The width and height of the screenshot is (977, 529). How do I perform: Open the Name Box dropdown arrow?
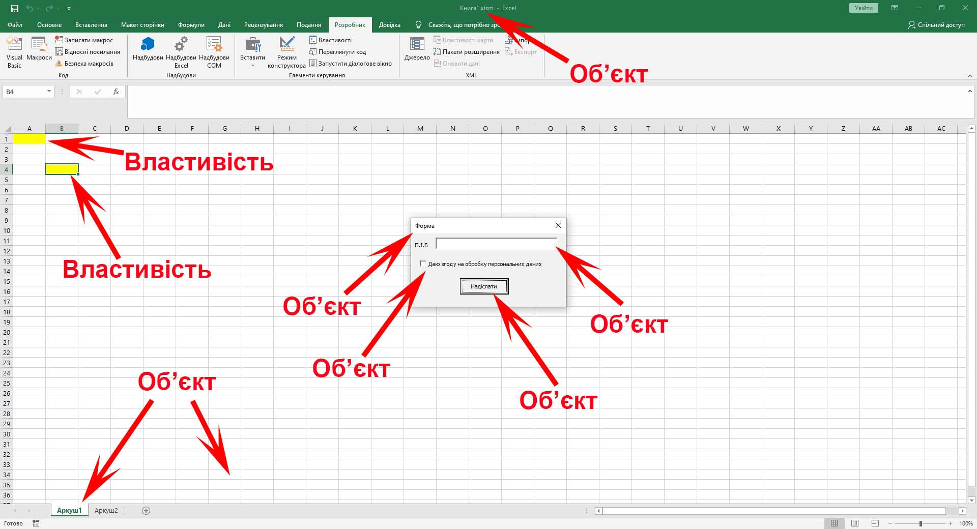49,92
